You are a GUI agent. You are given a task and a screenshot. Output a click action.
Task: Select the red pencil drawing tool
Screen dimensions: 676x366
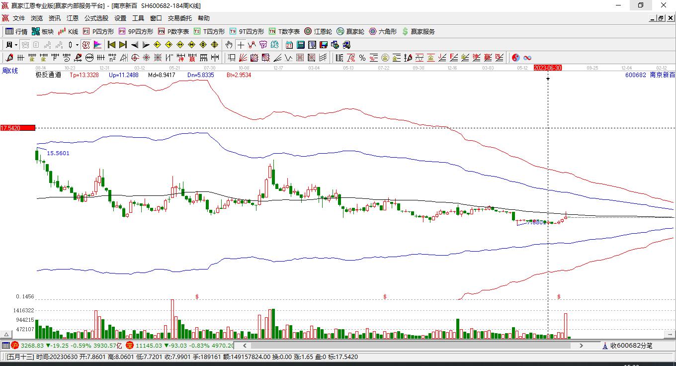click(x=9, y=58)
